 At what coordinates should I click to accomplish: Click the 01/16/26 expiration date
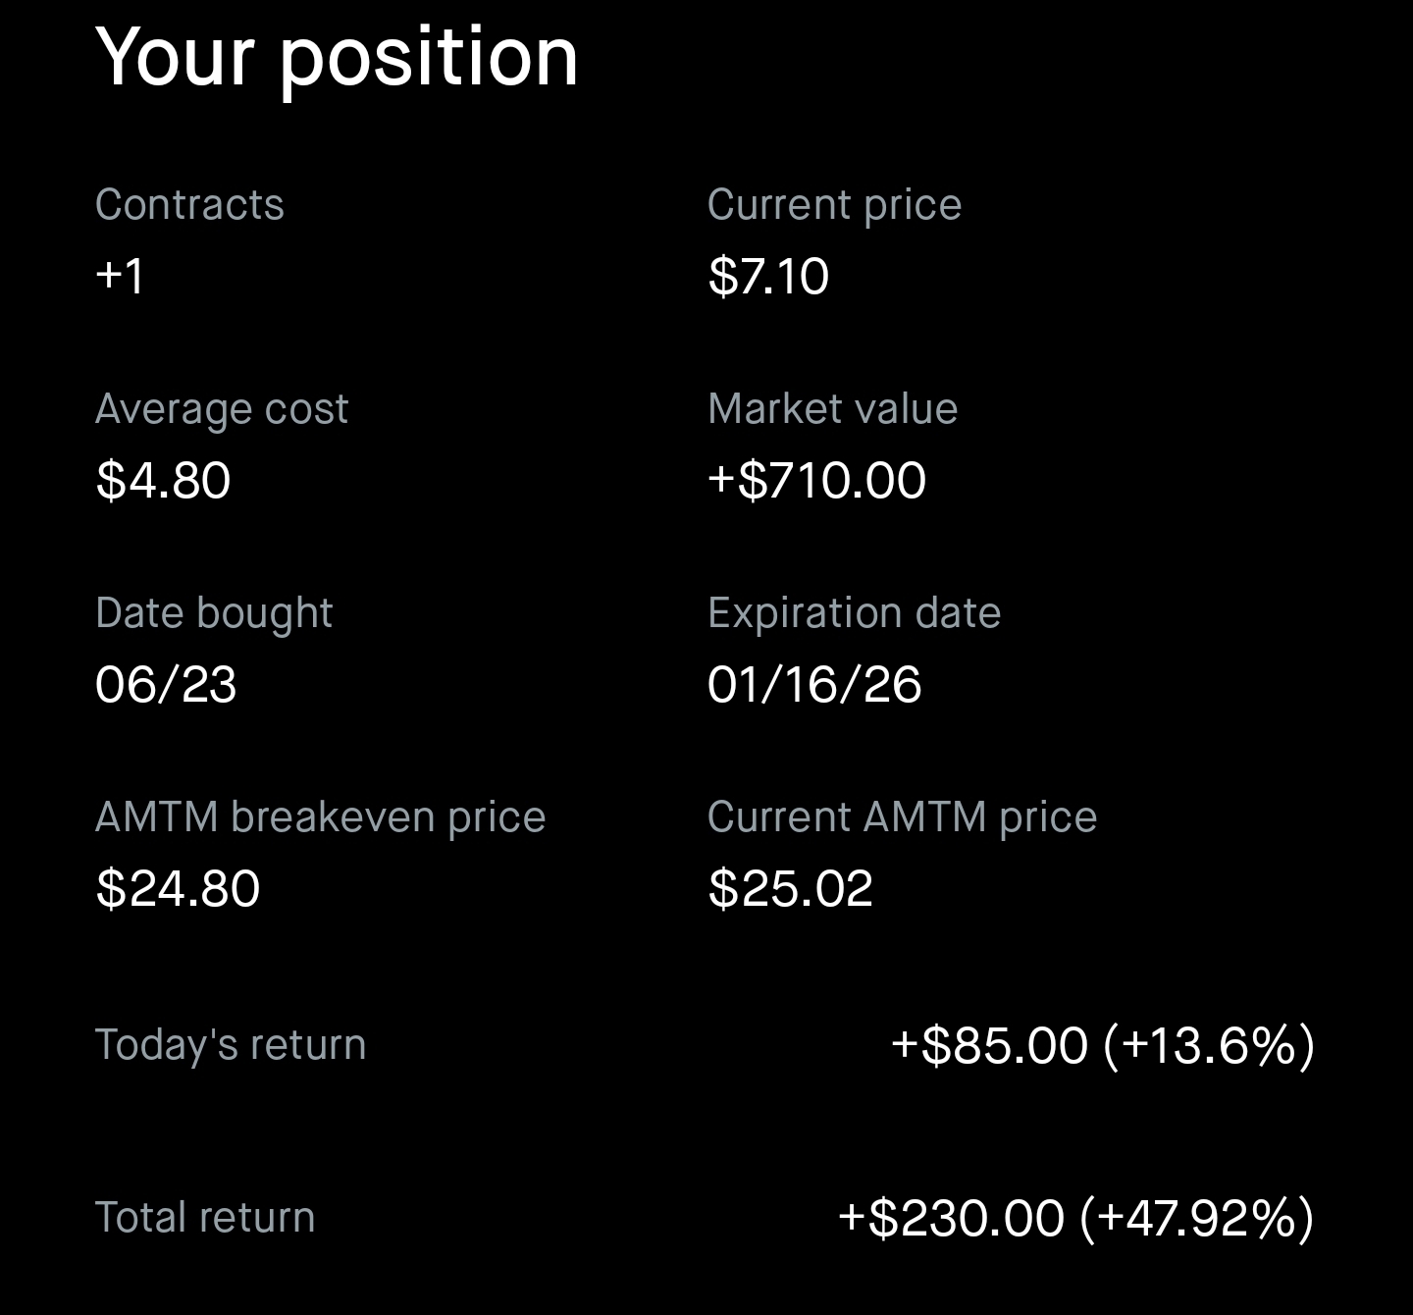tap(814, 684)
